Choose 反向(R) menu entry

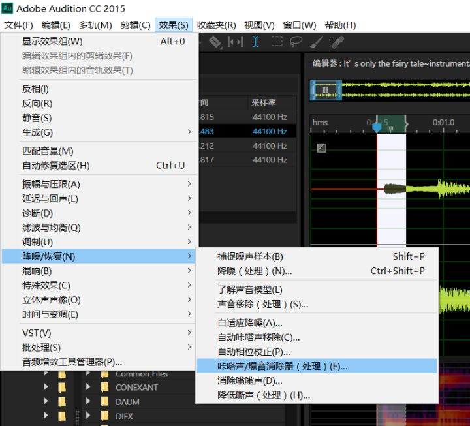coord(100,103)
